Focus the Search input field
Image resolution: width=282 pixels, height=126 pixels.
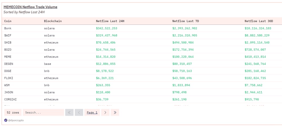43,112
